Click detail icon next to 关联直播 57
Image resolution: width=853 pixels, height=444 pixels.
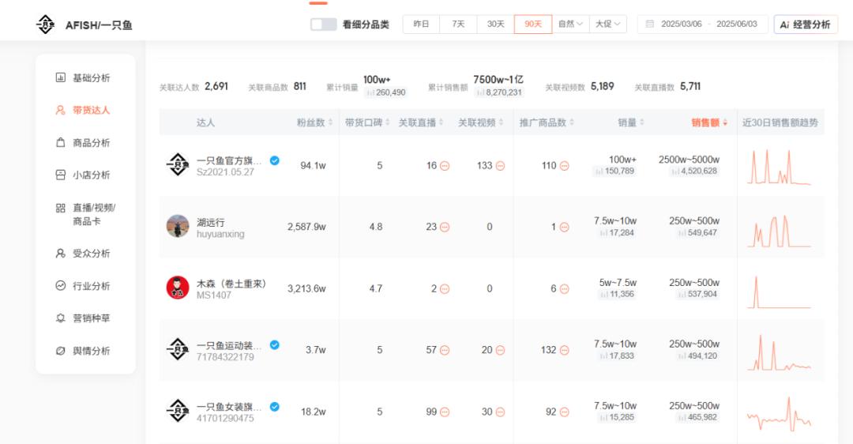445,351
